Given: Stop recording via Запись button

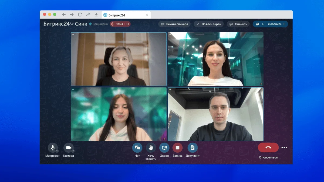Looking at the screenshot, I should (177, 148).
